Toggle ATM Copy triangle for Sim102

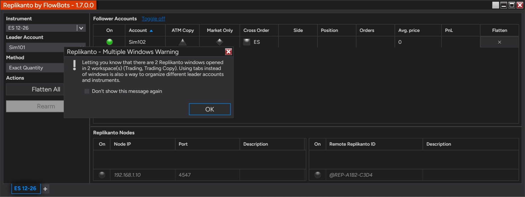coord(183,42)
